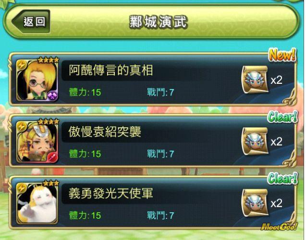The width and height of the screenshot is (306, 240).
Task: Click red sword badge on Yuan Shao portrait
Action: [x=53, y=158]
